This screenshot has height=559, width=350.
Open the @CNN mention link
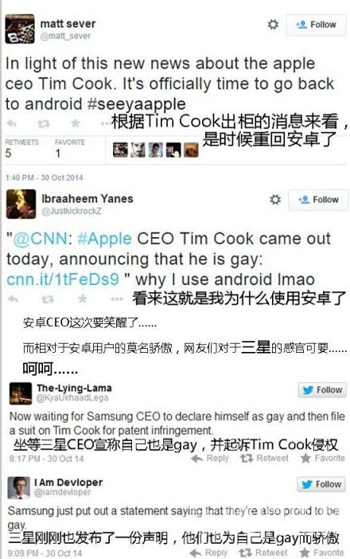[x=41, y=239]
